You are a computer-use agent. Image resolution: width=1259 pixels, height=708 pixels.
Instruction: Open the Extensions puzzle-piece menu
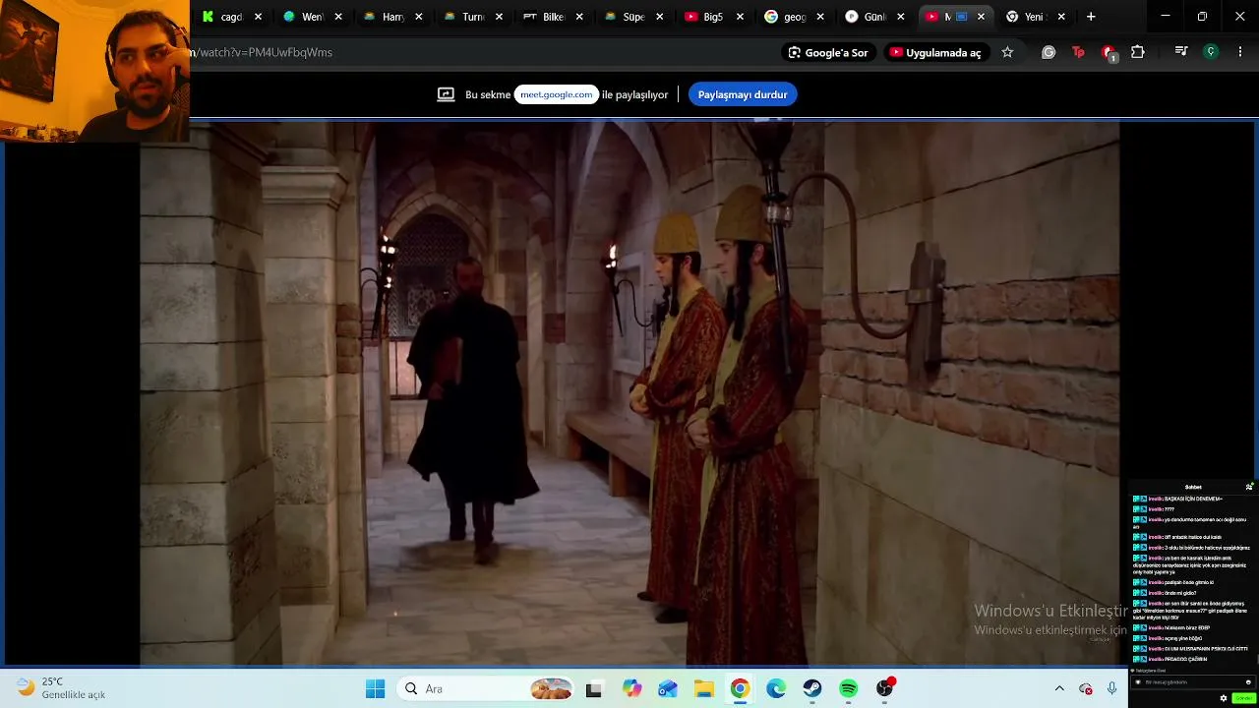[1138, 52]
